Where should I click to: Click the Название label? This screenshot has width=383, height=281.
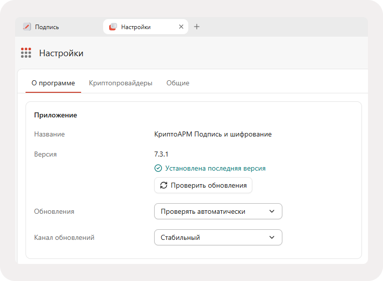pyautogui.click(x=50, y=134)
